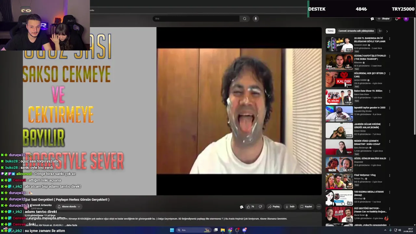The height and width of the screenshot is (234, 416).
Task: Open more options for 'GÜLERSEM, HER ŞEY BİTER' video
Action: click(389, 74)
